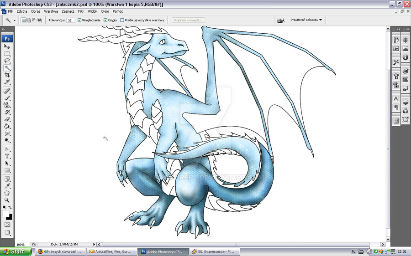Select the Zoom tool
Viewport: 411px width, 256px height.
pyautogui.click(x=7, y=200)
